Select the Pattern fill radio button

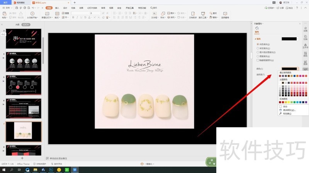point(258,56)
